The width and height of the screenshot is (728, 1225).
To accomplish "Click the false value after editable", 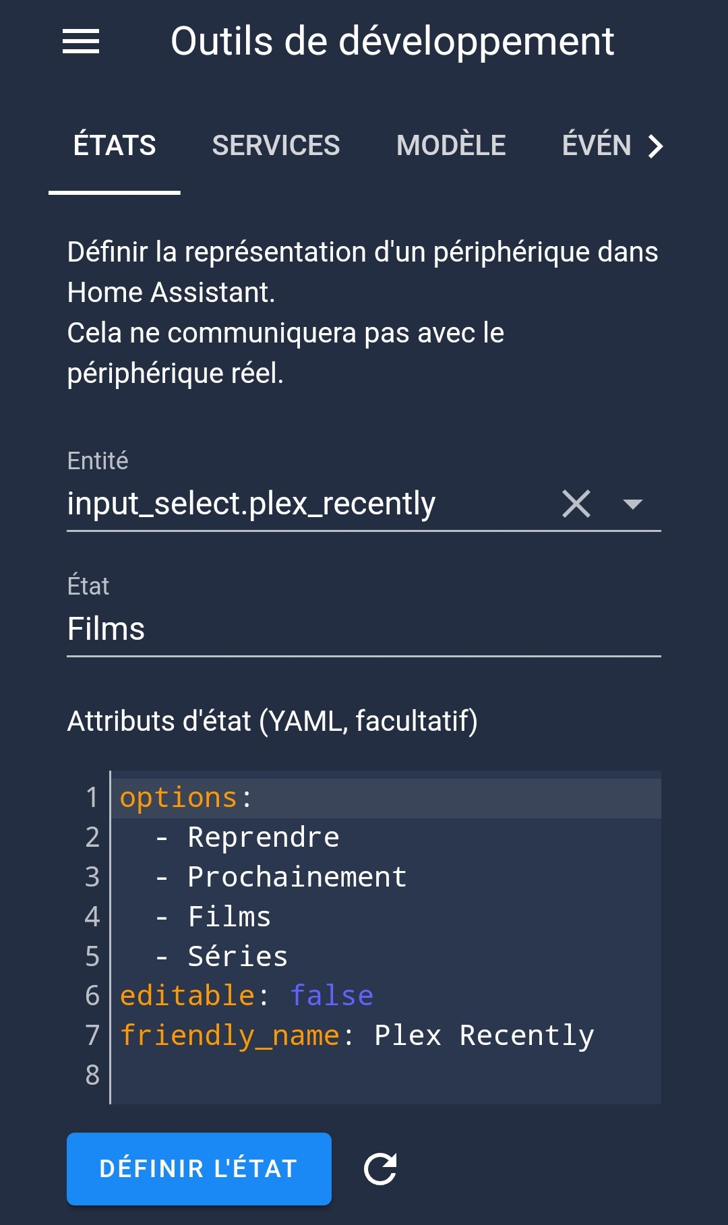I will [x=332, y=996].
